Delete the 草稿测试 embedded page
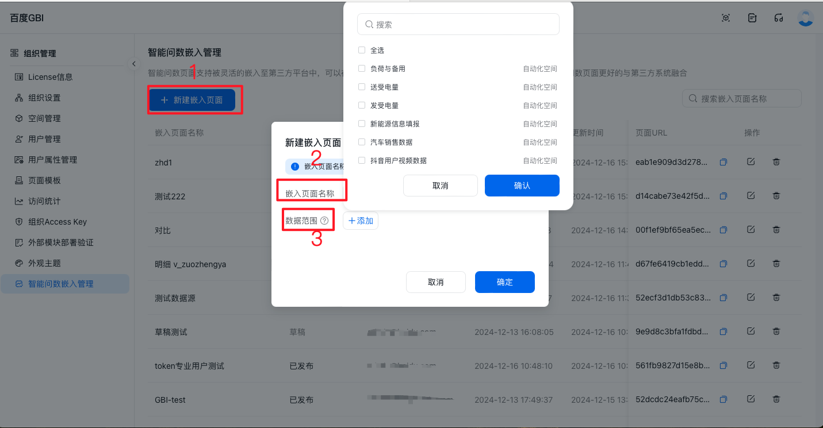Screen dimensions: 823x428 [776, 331]
